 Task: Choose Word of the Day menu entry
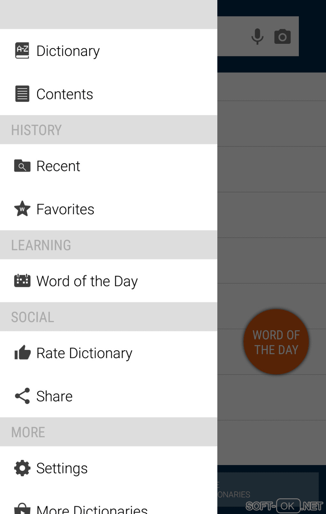click(x=87, y=281)
